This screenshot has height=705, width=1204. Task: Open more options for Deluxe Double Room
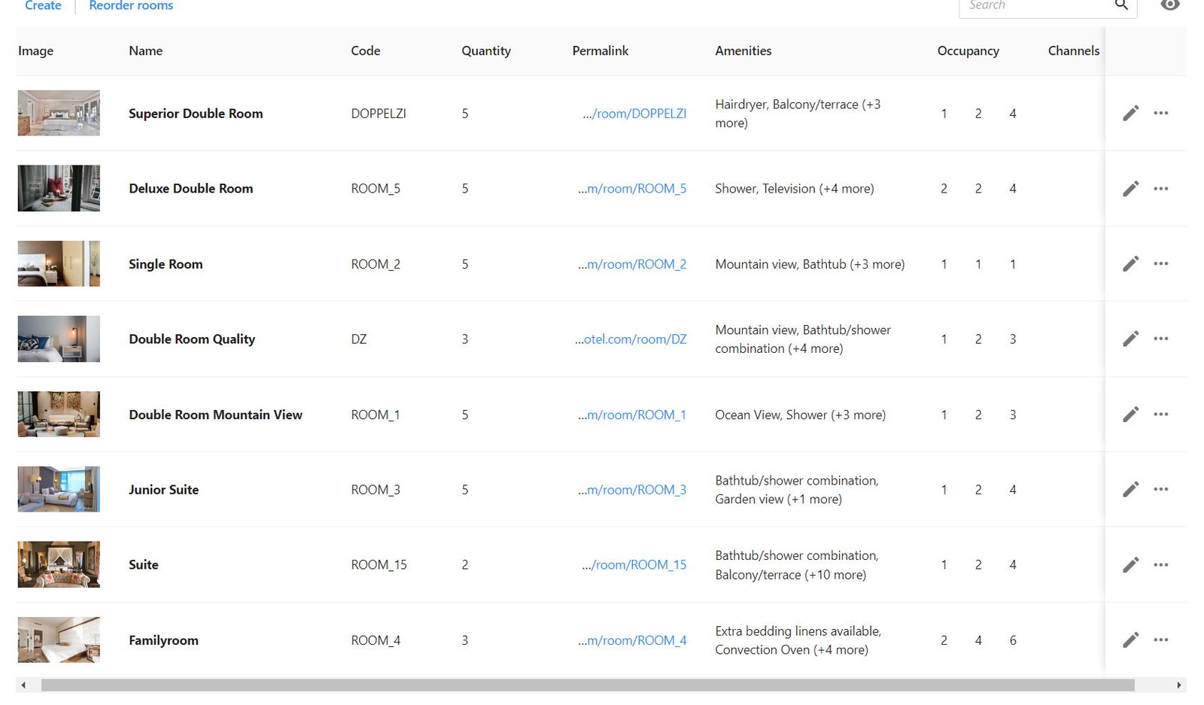pos(1161,188)
